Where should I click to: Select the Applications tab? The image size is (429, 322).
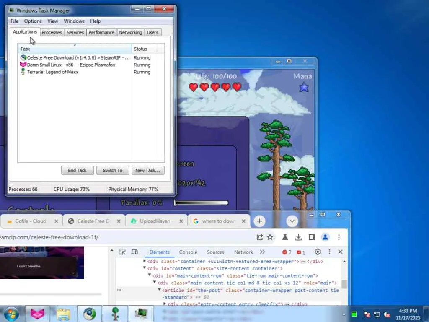click(x=25, y=32)
